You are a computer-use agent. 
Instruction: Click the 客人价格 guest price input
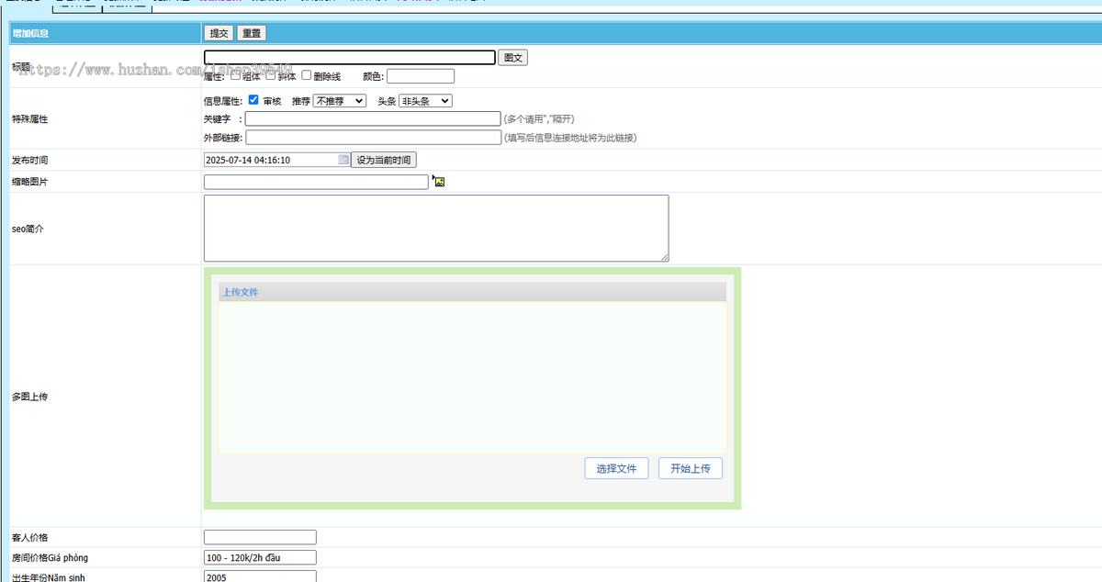click(x=260, y=537)
